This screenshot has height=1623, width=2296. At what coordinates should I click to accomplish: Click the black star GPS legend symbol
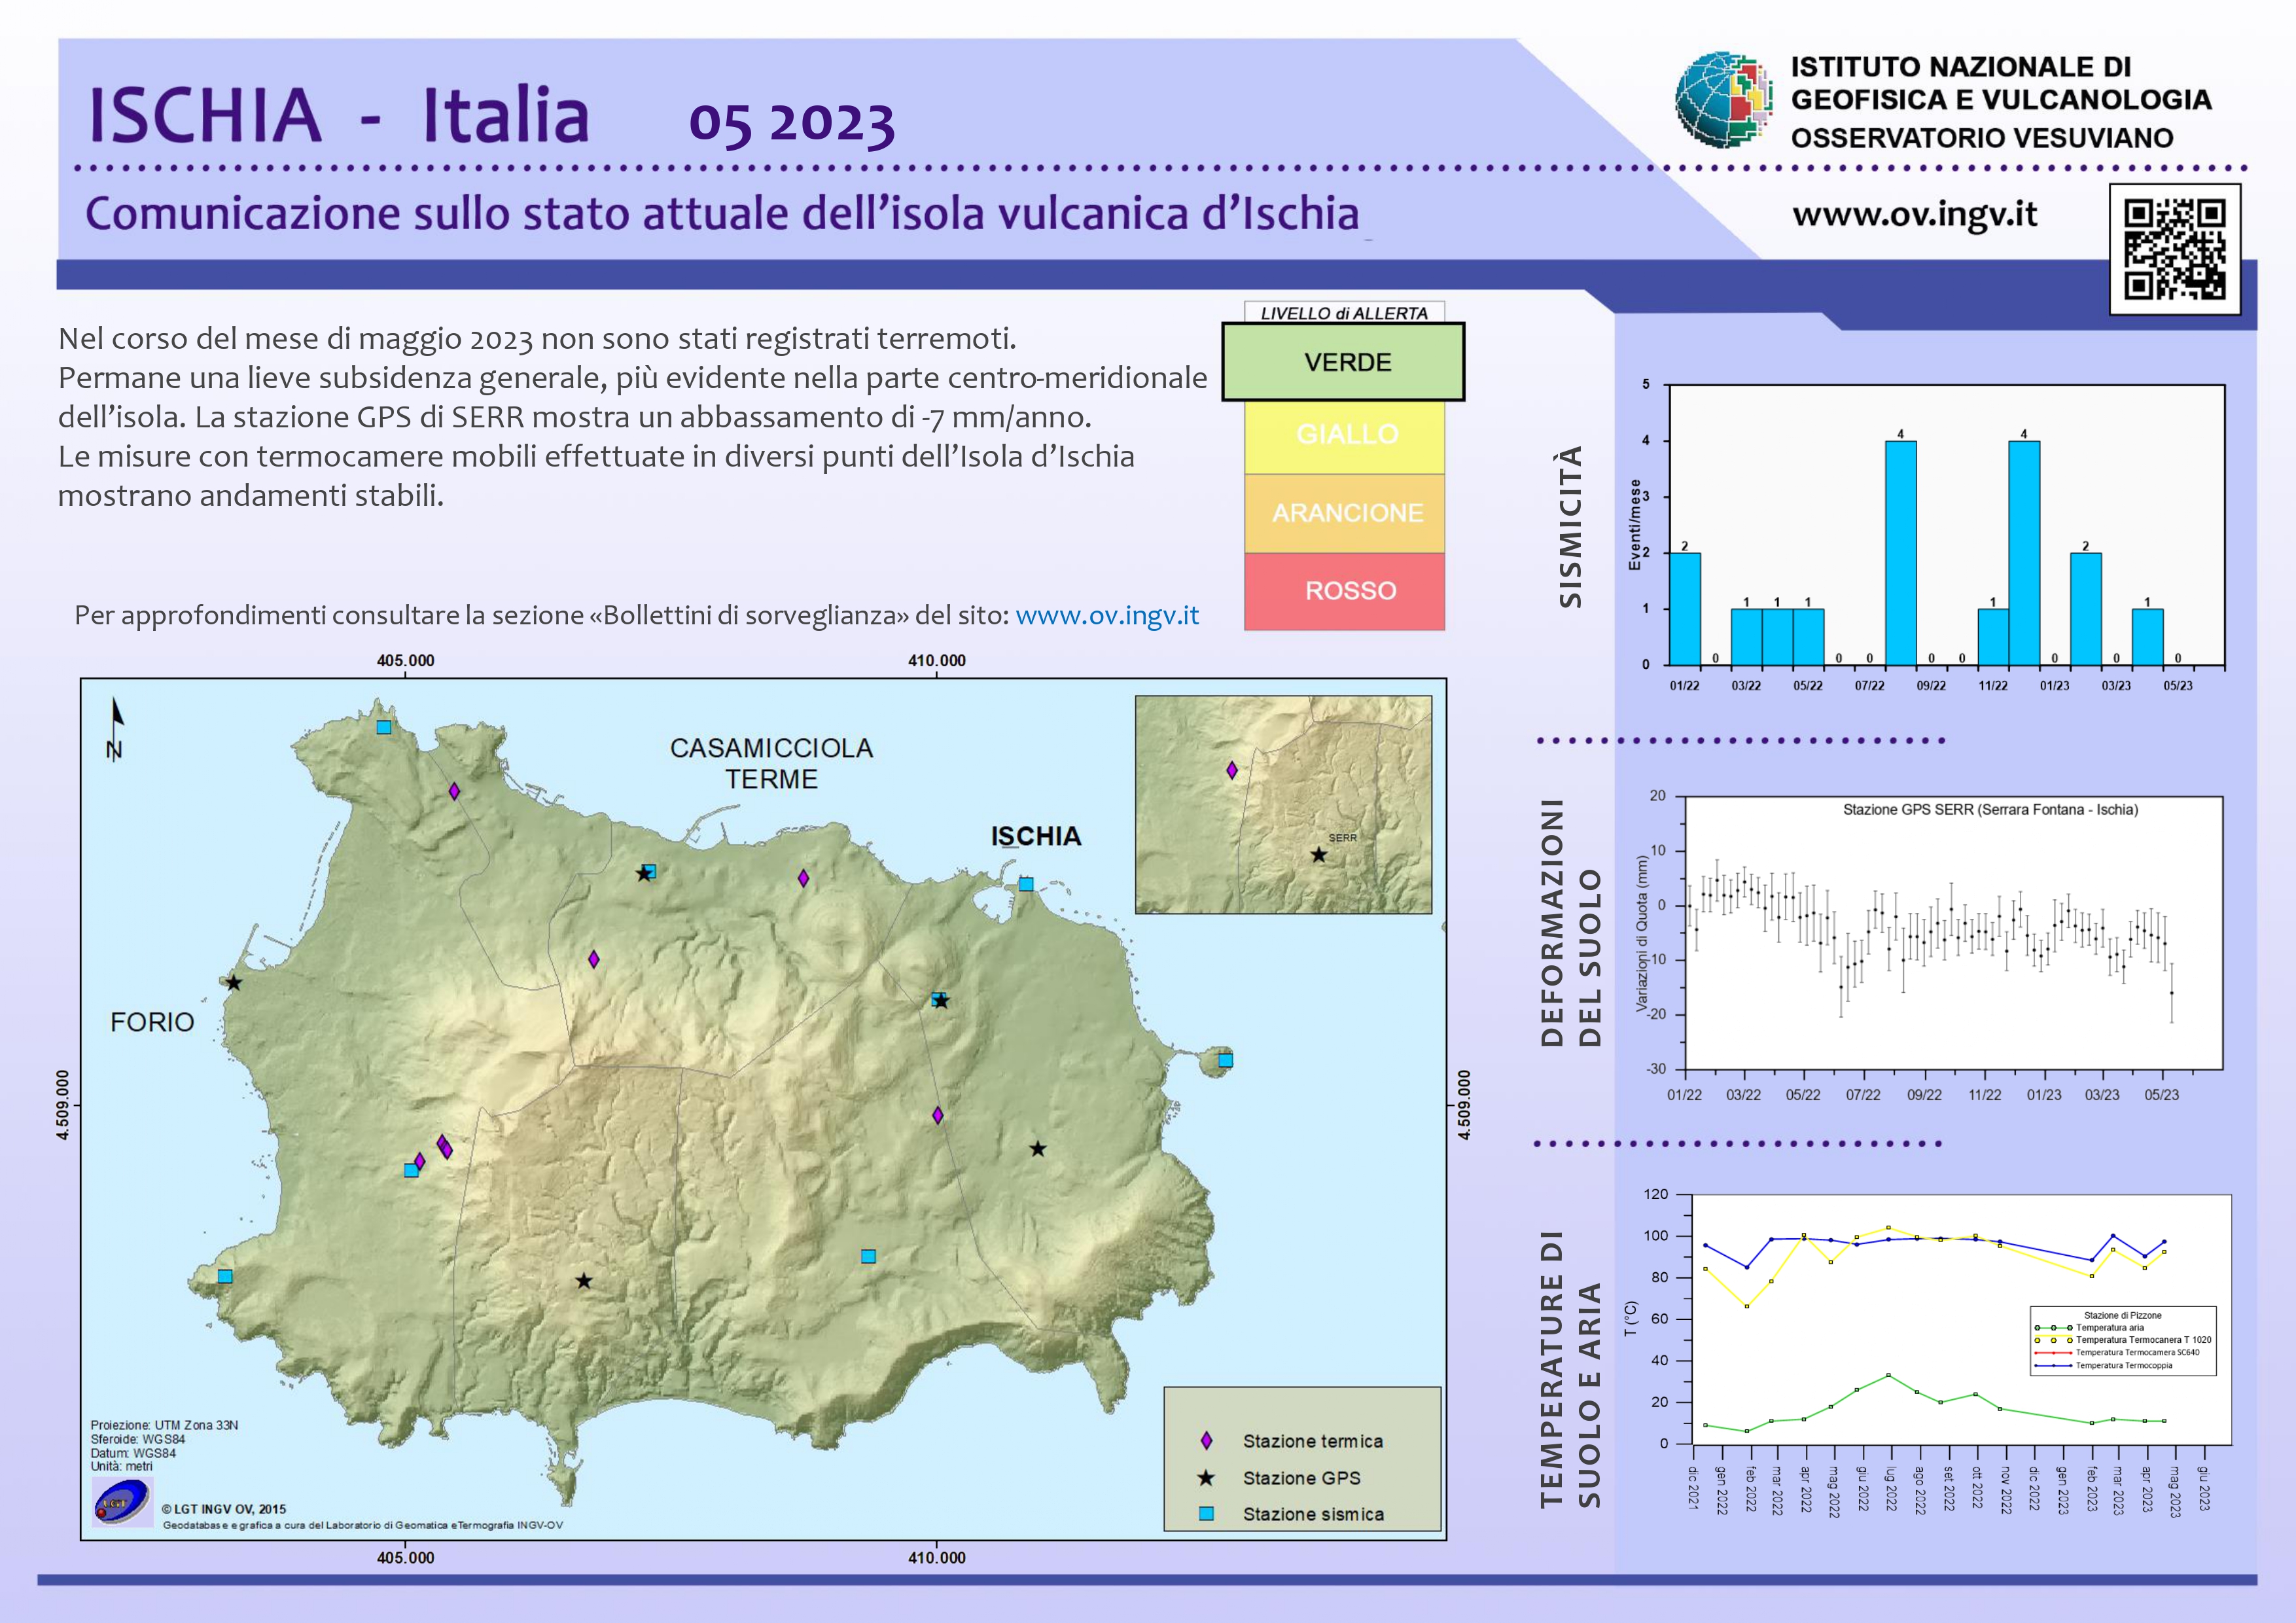(1206, 1478)
